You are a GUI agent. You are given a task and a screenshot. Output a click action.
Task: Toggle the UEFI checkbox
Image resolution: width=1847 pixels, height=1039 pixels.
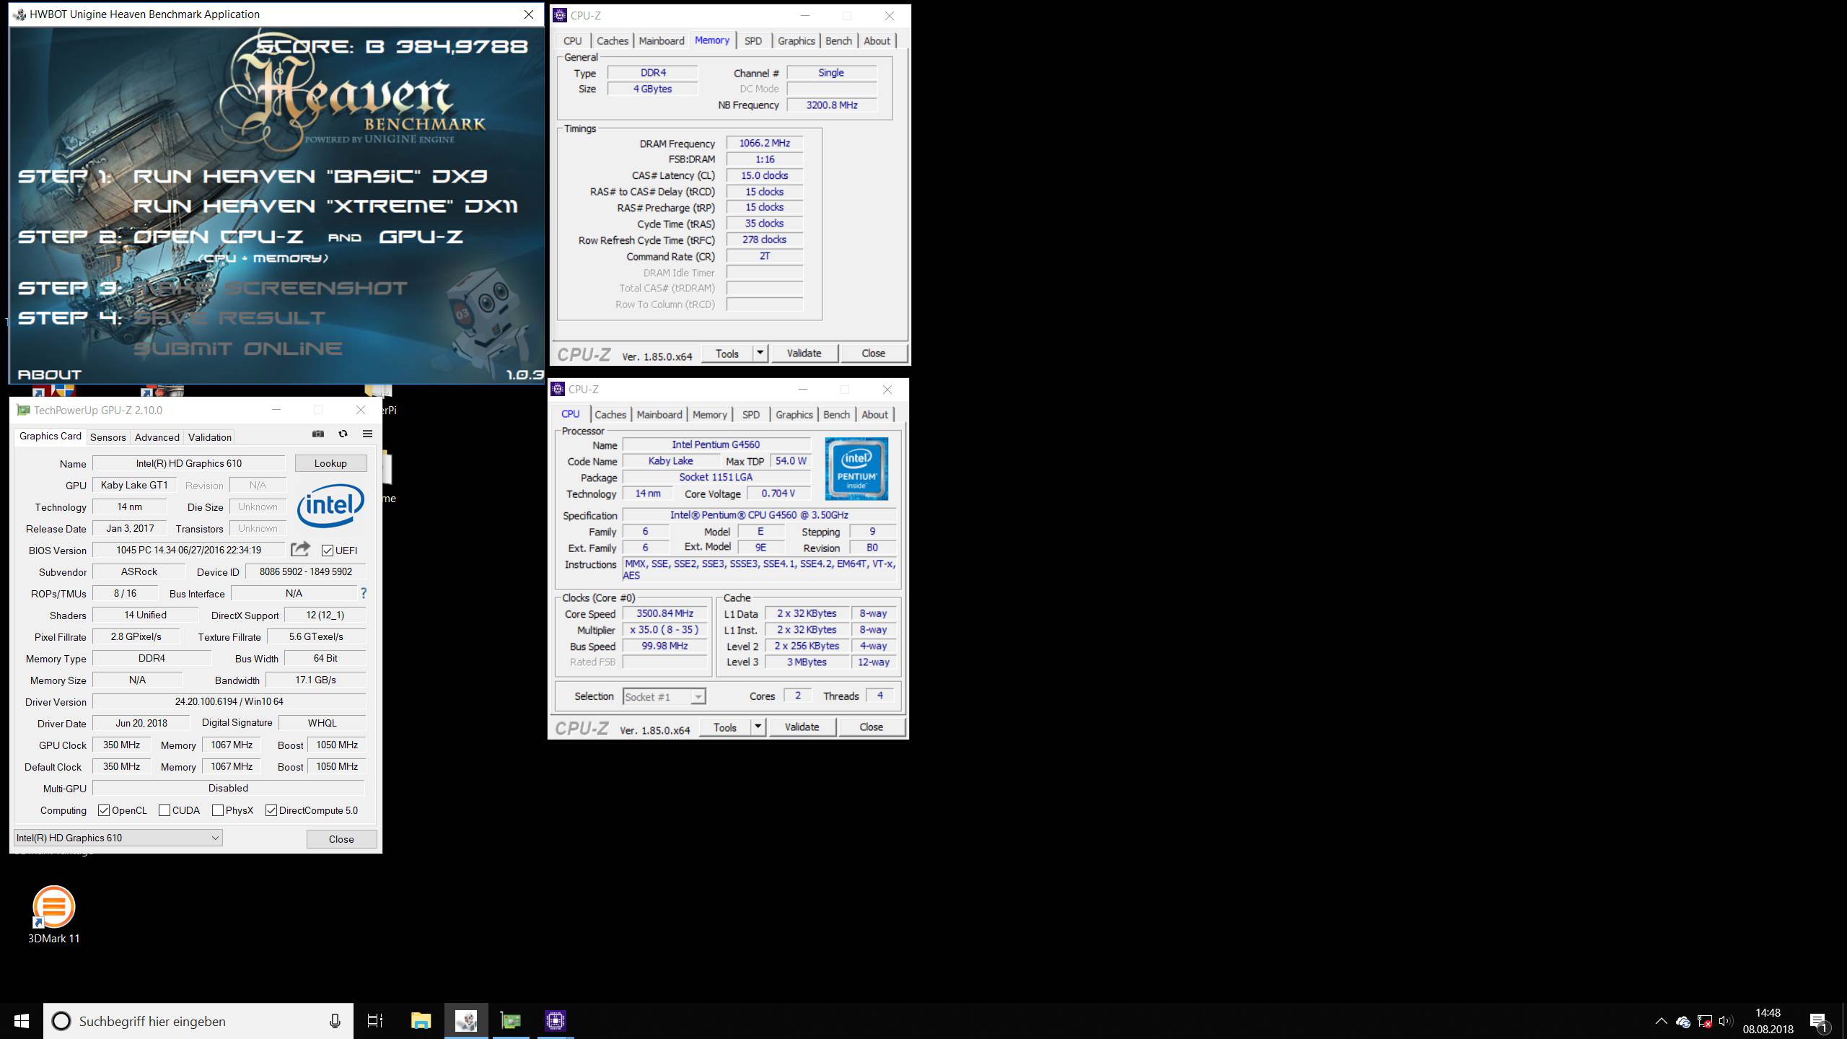(x=328, y=551)
